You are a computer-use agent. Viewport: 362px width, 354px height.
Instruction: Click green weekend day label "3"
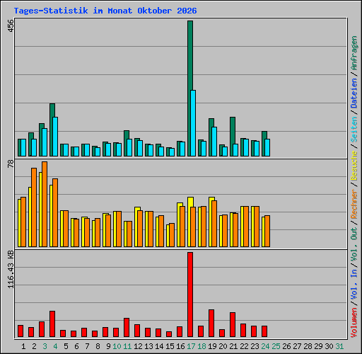tap(45, 346)
